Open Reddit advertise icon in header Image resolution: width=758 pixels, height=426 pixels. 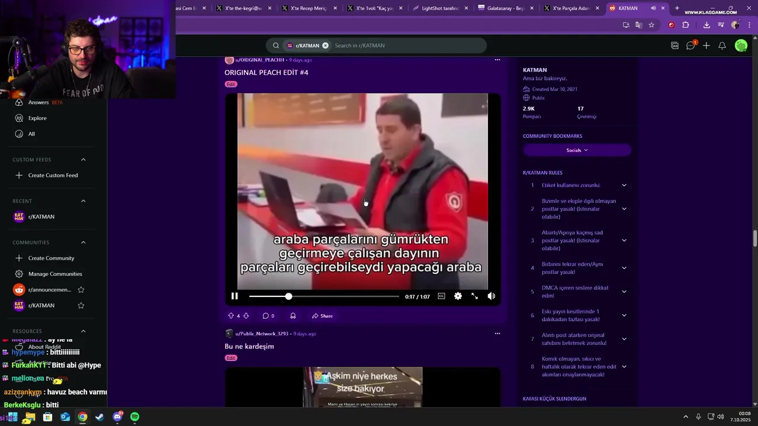[675, 46]
